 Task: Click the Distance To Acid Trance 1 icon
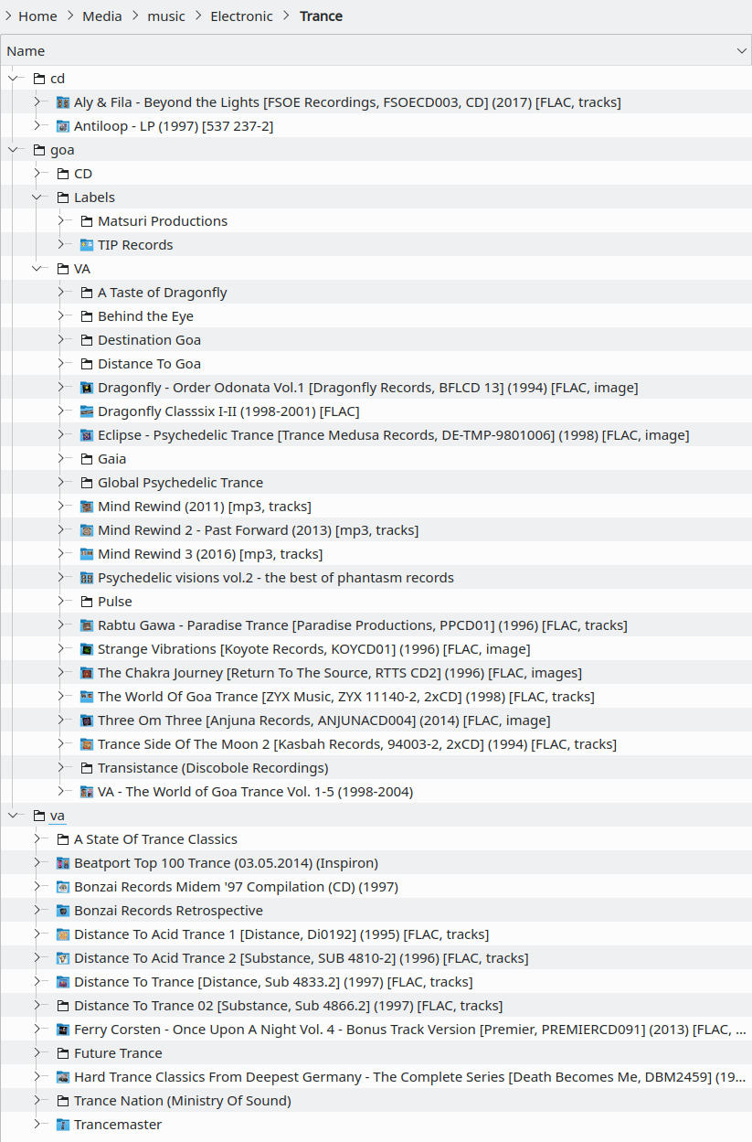(x=63, y=934)
